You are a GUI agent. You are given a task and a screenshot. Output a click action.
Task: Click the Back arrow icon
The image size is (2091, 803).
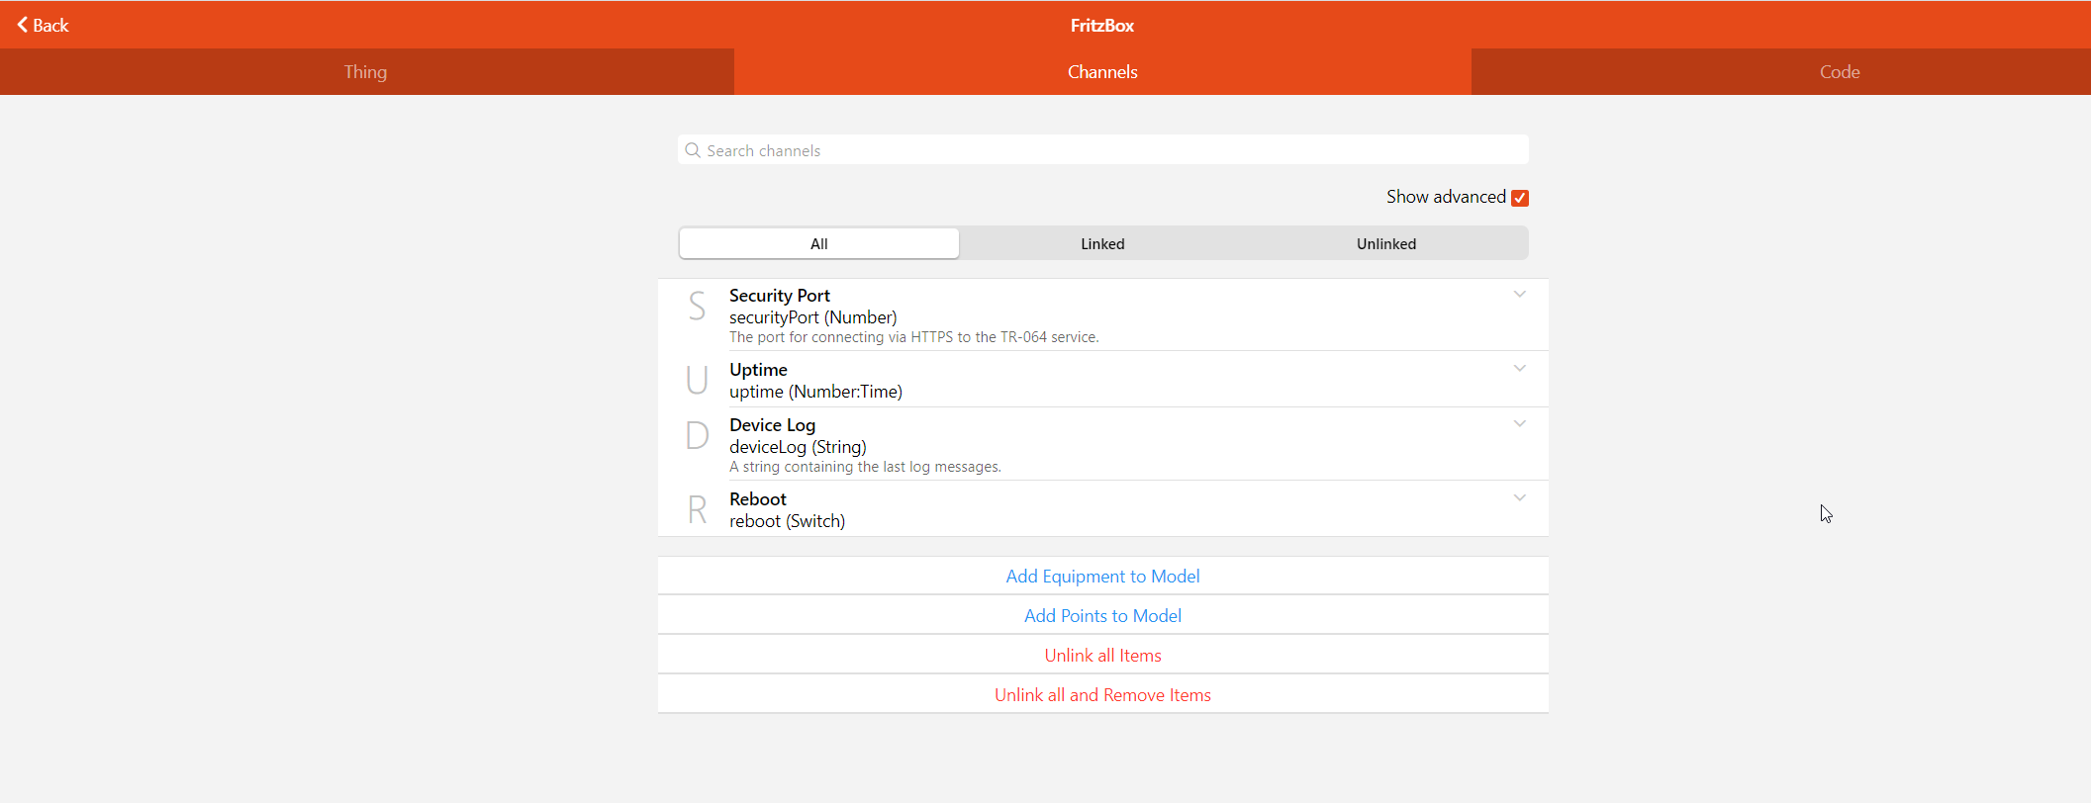pyautogui.click(x=22, y=25)
